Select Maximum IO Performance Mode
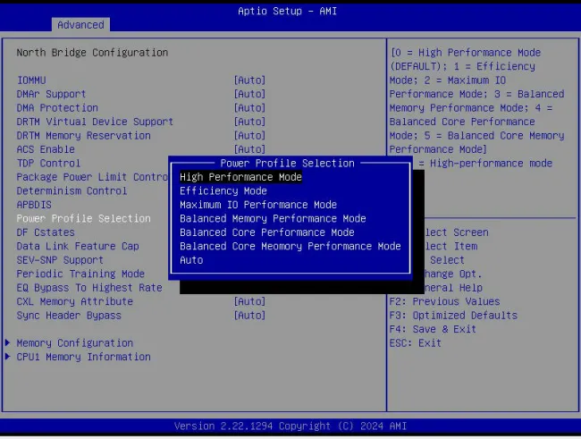 point(257,205)
